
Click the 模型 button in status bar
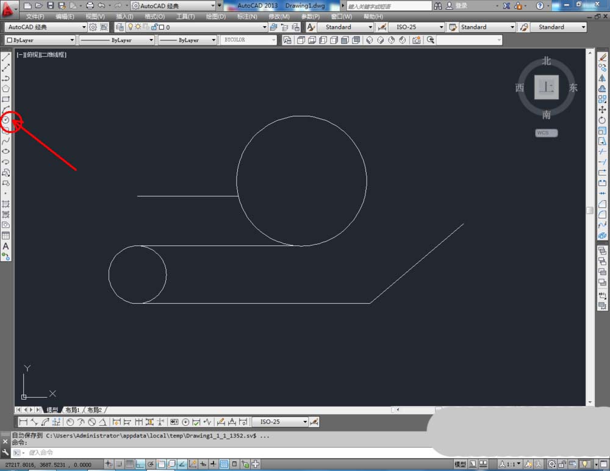pos(460,464)
